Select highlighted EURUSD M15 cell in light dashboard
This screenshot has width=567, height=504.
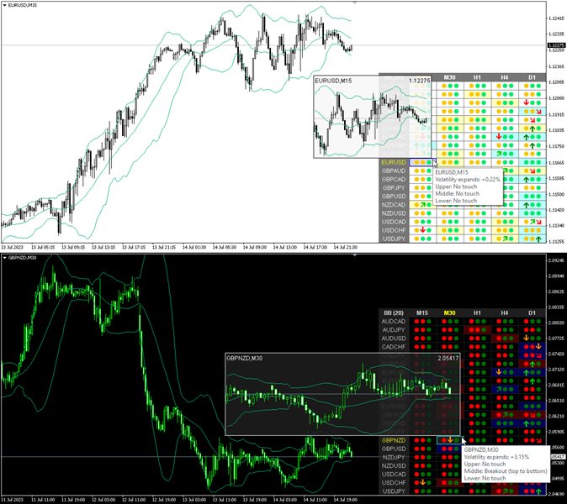tap(422, 162)
